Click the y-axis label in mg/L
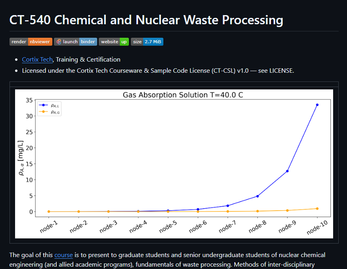 tap(20, 158)
